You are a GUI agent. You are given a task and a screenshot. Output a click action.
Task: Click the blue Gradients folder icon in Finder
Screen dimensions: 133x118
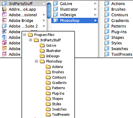click(x=107, y=20)
